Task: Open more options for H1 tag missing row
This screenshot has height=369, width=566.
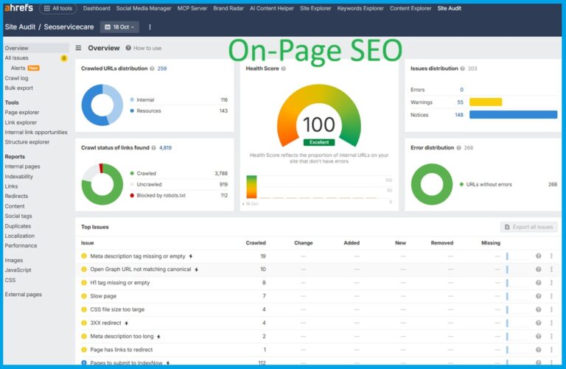Action: (551, 283)
